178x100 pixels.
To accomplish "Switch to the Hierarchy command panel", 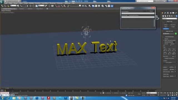I will (x=168, y=13).
